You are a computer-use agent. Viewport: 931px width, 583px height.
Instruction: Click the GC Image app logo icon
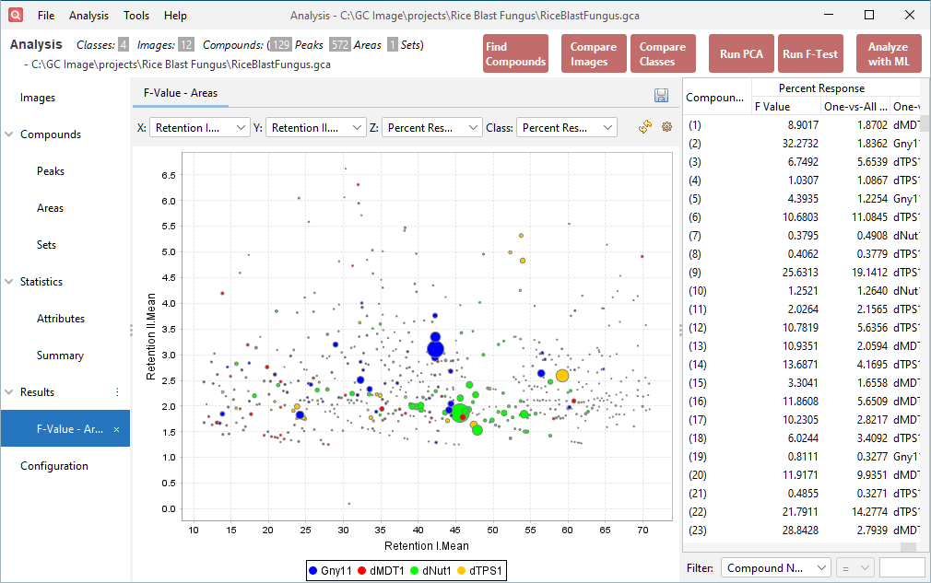pos(16,15)
